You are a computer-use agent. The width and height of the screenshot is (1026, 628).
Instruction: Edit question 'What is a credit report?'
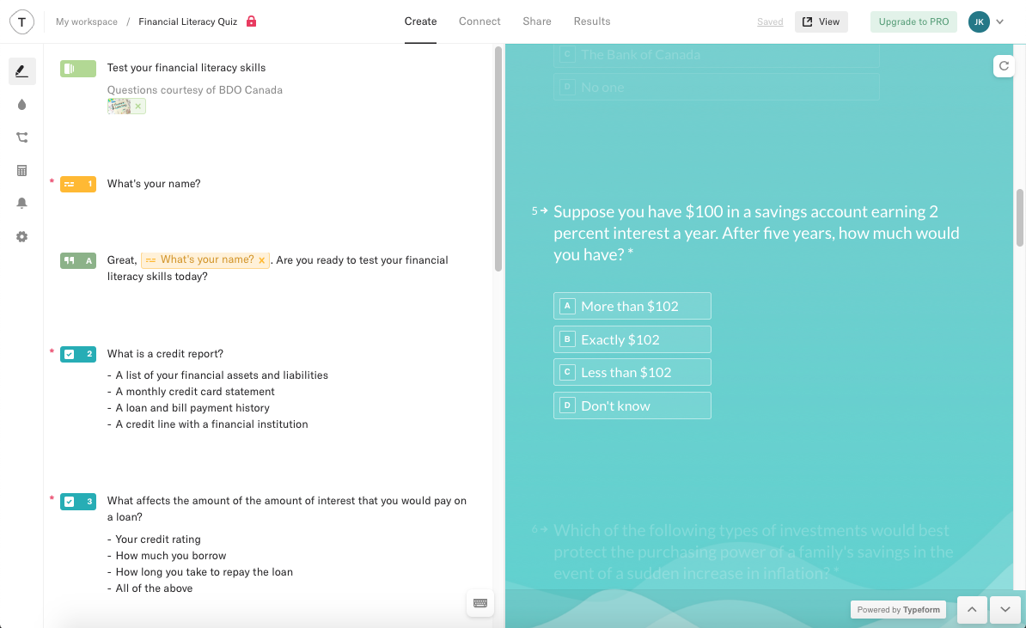point(165,354)
